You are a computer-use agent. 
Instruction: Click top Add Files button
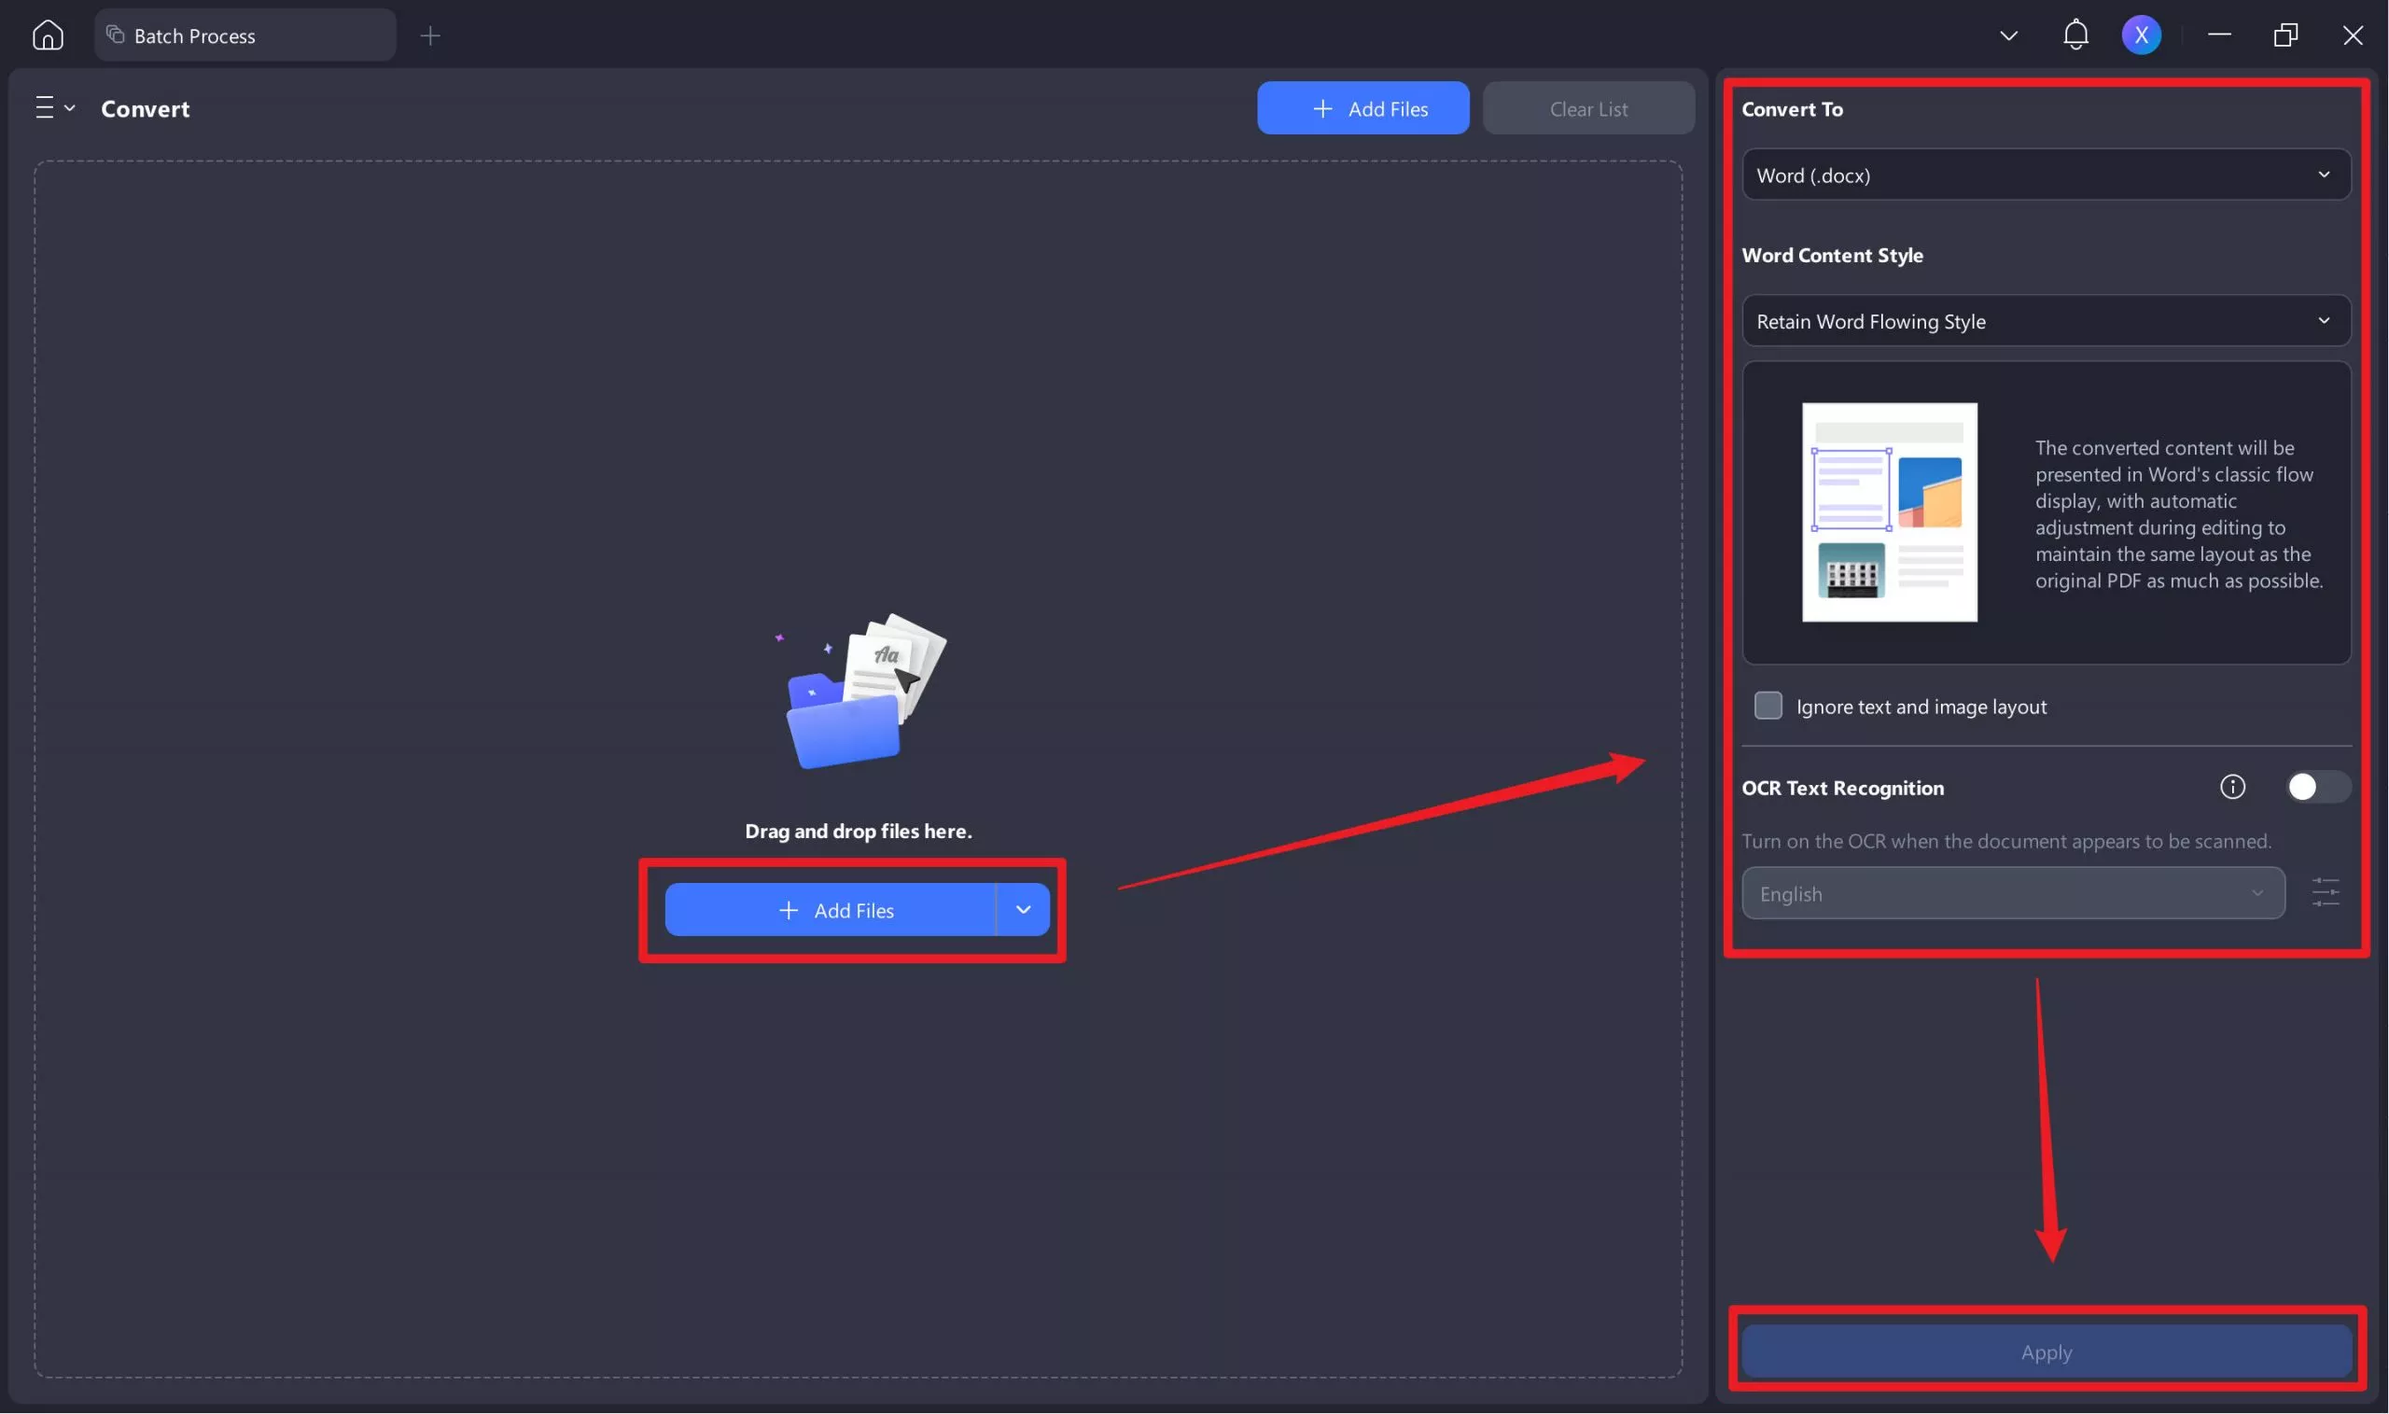(1362, 107)
